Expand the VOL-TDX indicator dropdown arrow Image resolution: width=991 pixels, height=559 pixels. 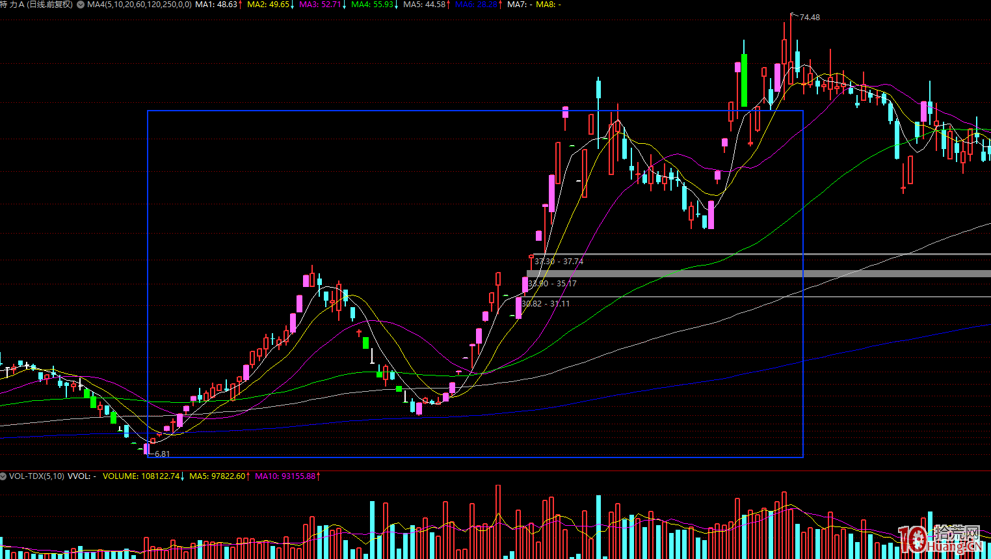(3, 476)
